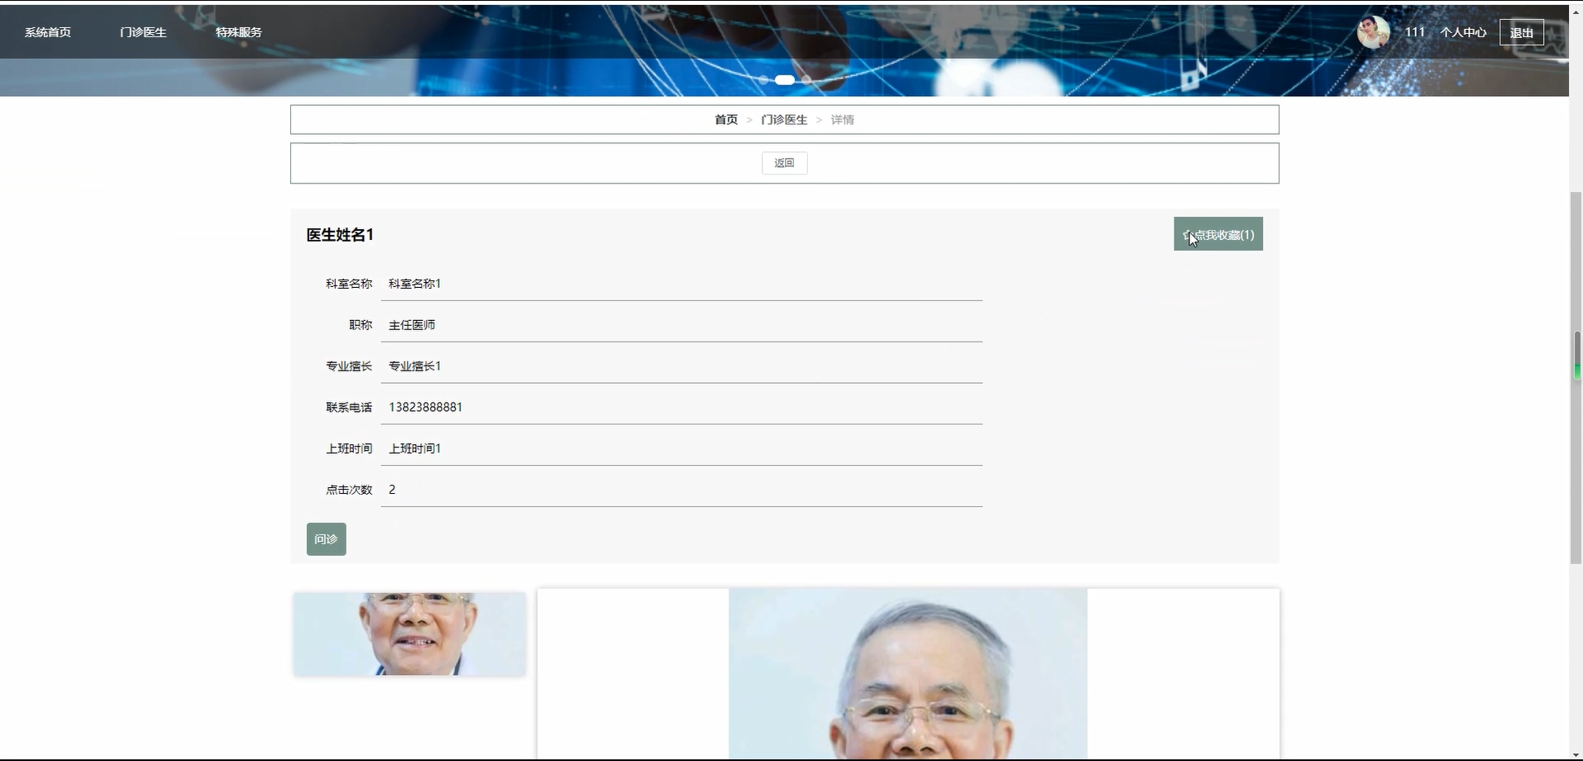
Task: Click the 主任医师 title value
Action: pos(412,325)
